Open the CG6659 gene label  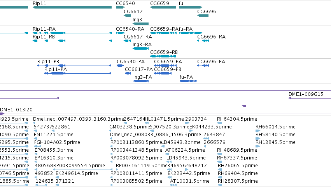pyautogui.click(x=159, y=3)
